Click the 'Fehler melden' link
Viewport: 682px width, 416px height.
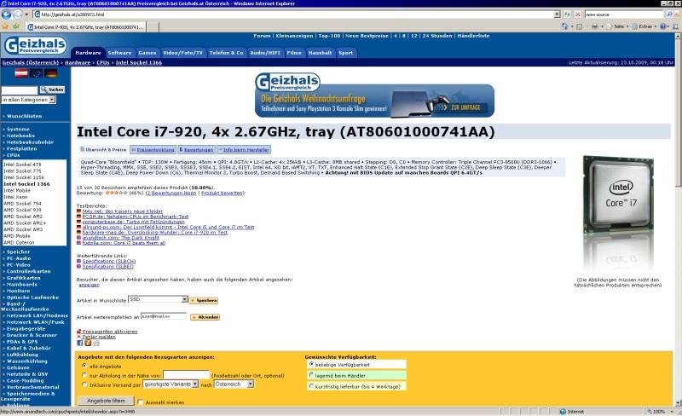[x=99, y=337]
